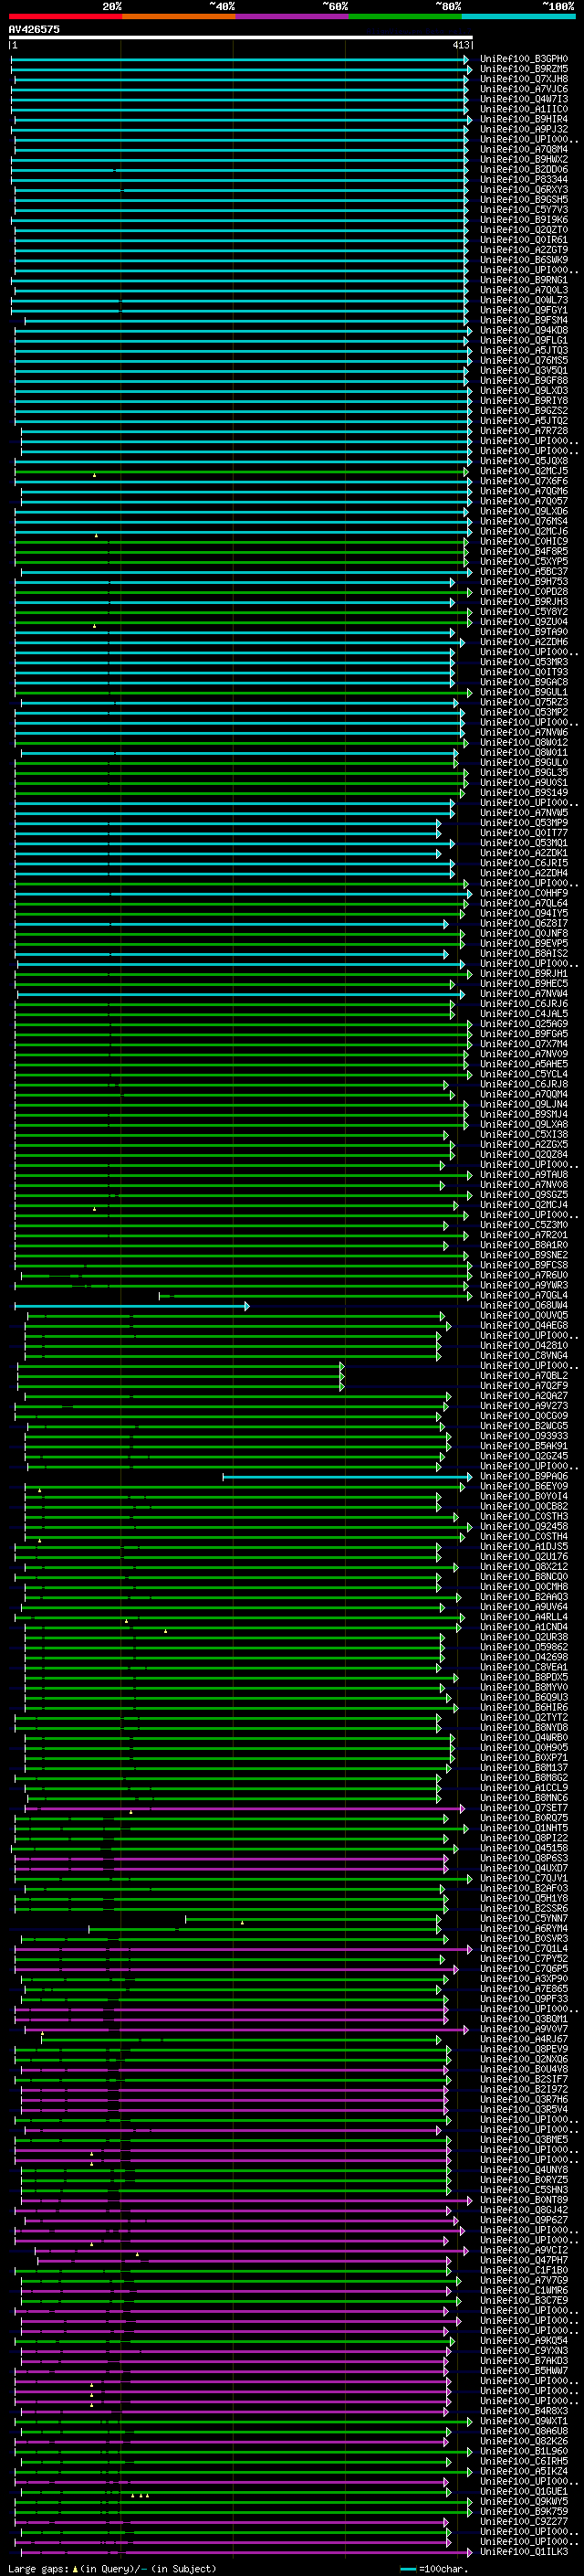The image size is (584, 2576).
Task: Click the UniRef100_O93933 label
Action: pyautogui.click(x=524, y=1436)
